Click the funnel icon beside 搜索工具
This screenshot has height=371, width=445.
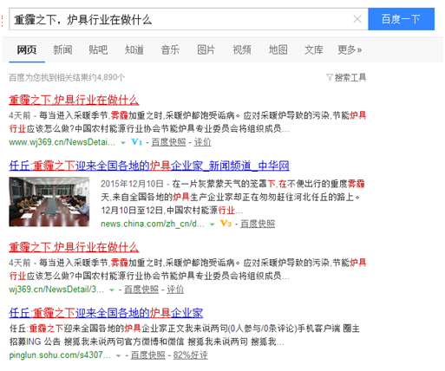click(x=330, y=77)
